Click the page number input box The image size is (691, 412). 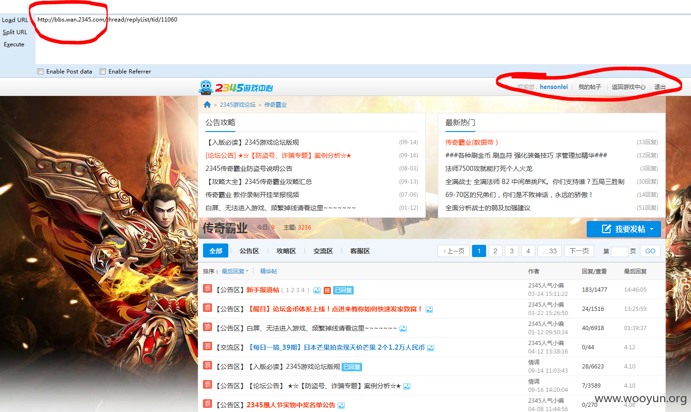(x=619, y=251)
